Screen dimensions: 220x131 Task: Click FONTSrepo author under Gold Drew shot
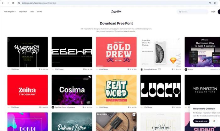103,69
